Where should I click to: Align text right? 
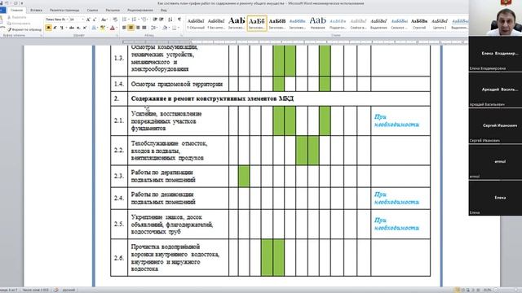pos(138,28)
